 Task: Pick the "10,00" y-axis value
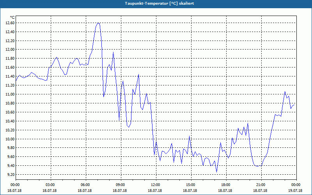11,139
